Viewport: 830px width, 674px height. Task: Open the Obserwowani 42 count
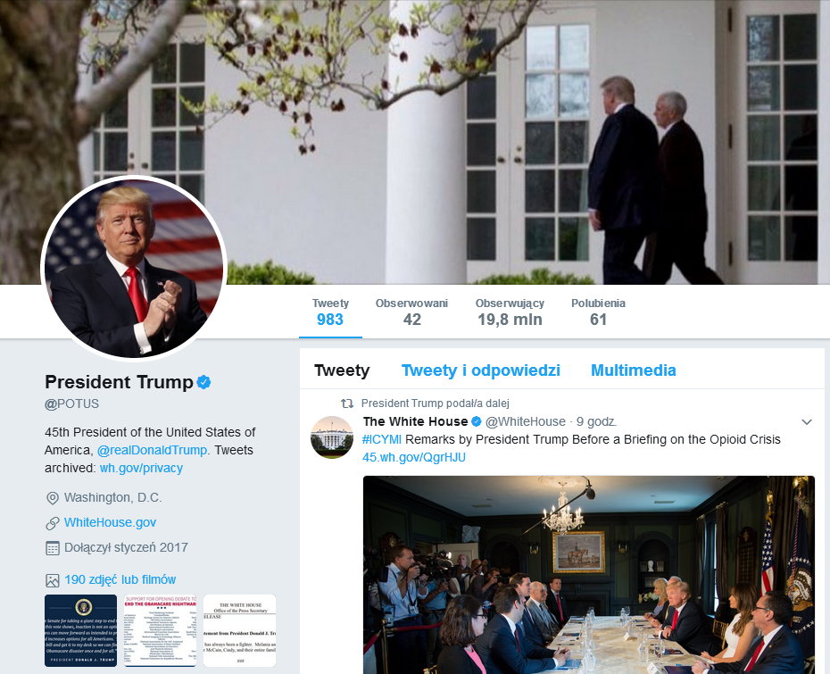click(411, 312)
